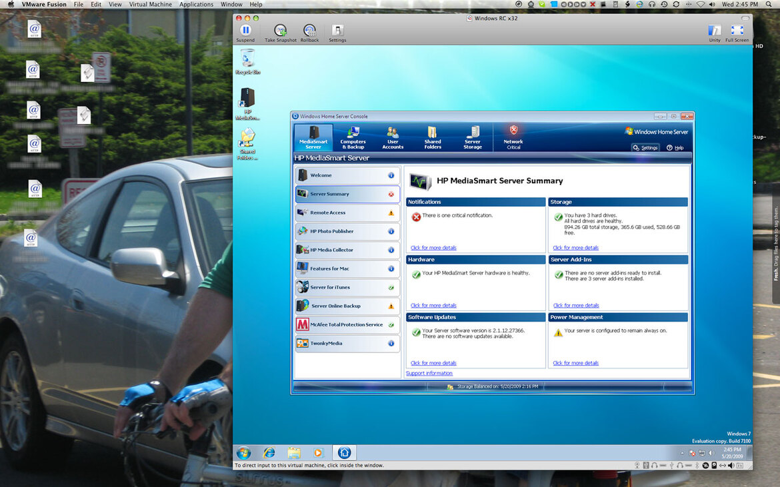780x487 pixels.
Task: Select TwonkyMedia in the sidebar
Action: click(347, 343)
